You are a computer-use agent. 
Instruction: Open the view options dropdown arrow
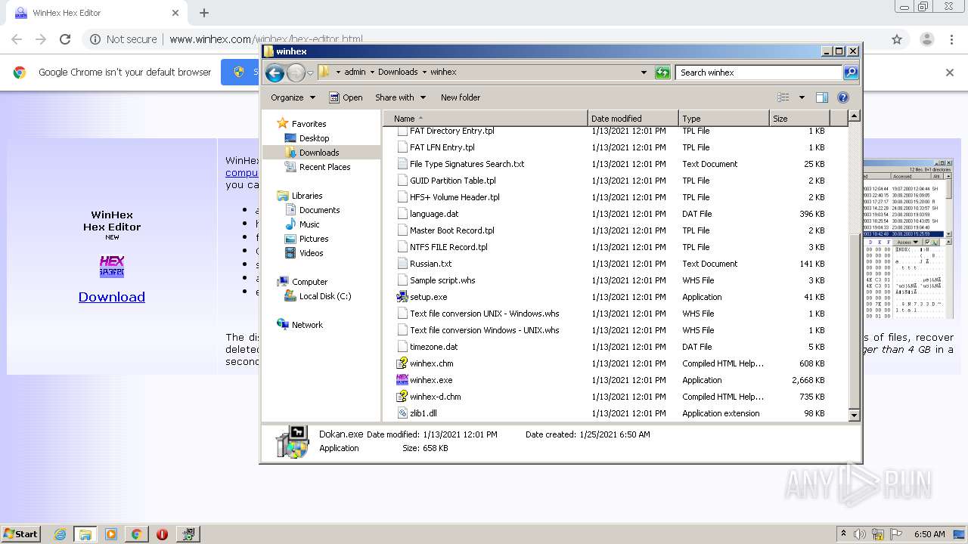coord(802,97)
